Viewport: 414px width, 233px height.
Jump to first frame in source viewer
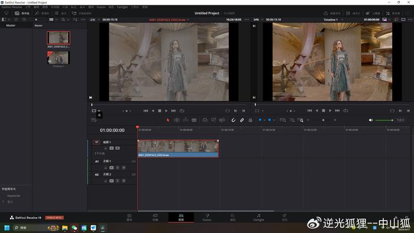tap(145, 111)
